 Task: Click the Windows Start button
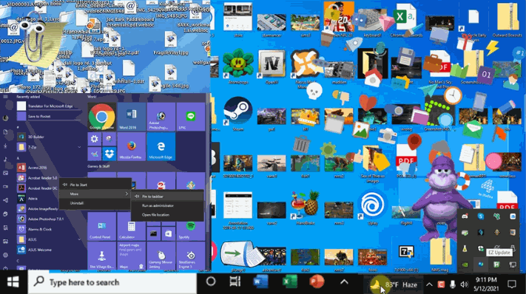pyautogui.click(x=13, y=282)
